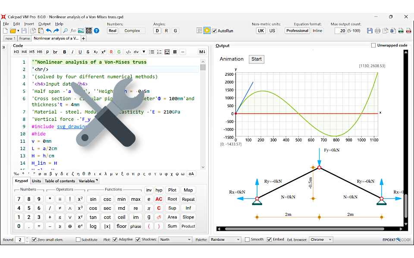Choose Inline equation format
The width and height of the screenshot is (414, 258).
point(317,31)
